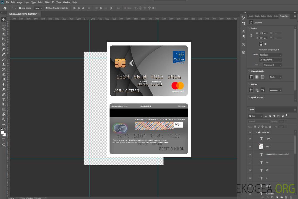Click the new layer icon in Layers panel
Viewport: 298px width, 199px height.
286,197
